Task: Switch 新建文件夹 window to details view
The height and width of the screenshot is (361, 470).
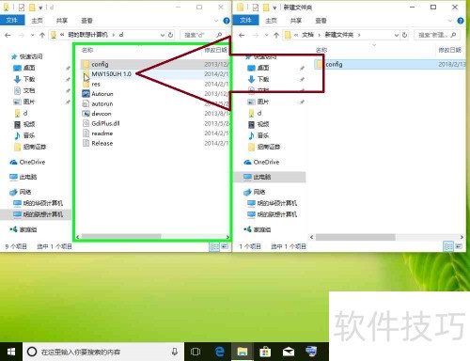Action: click(448, 247)
